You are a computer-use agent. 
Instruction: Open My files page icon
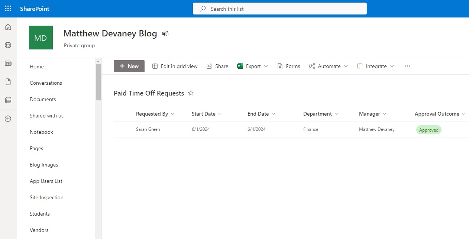pyautogui.click(x=8, y=82)
